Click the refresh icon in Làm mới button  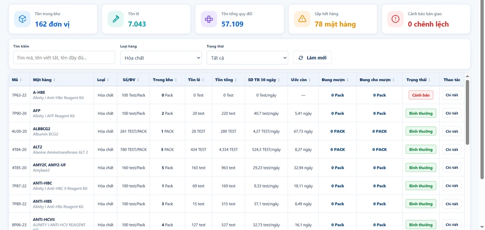click(x=301, y=58)
